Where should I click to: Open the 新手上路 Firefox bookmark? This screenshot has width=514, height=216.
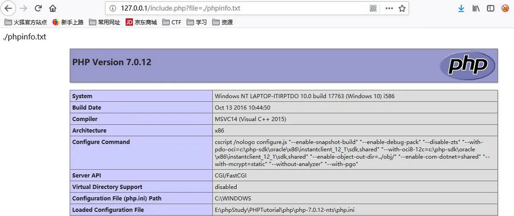coord(68,22)
